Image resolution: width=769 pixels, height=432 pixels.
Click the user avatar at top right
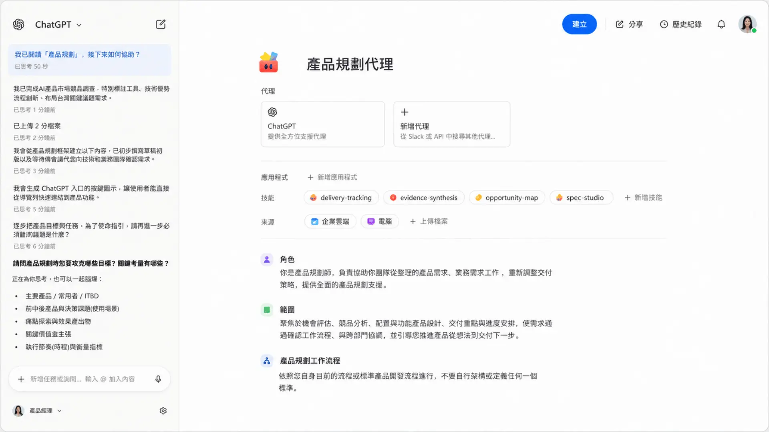747,24
